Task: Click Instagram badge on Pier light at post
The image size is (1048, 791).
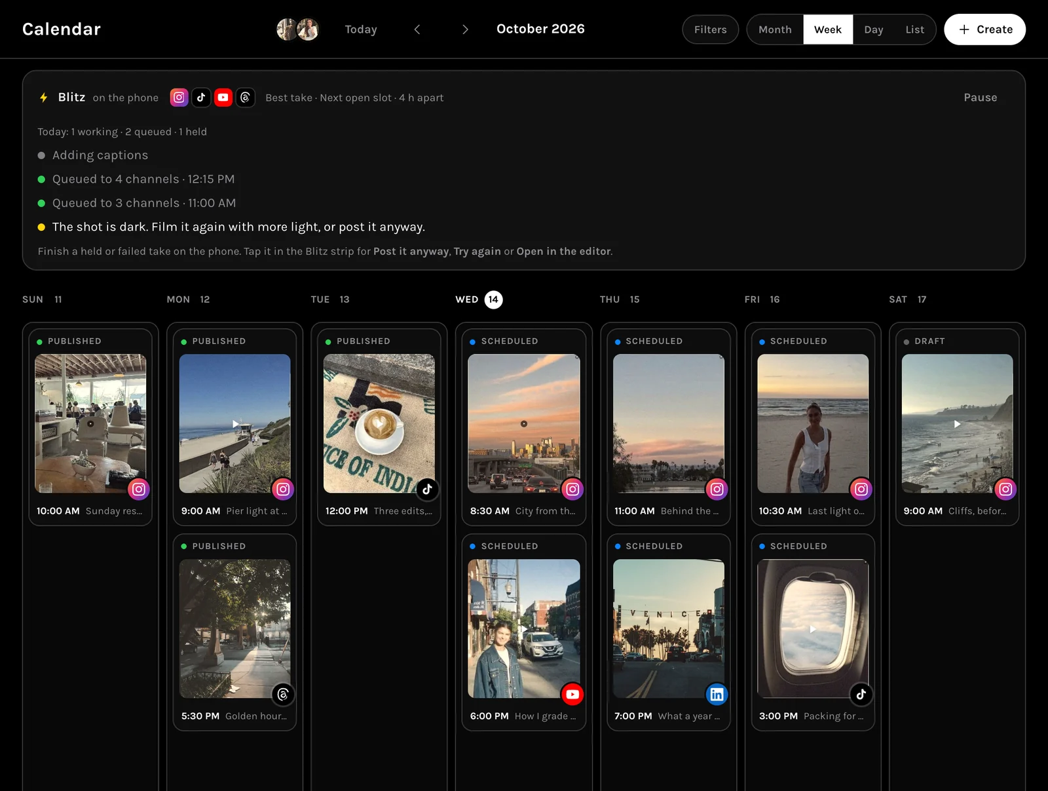Action: pyautogui.click(x=283, y=489)
